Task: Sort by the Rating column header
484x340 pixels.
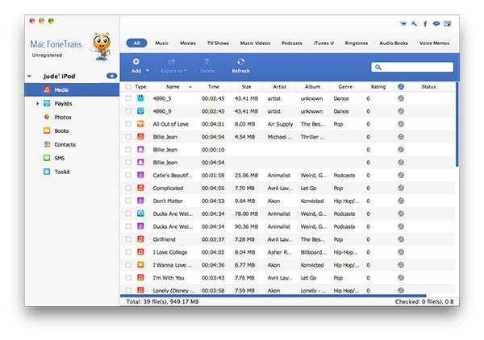Action: point(378,87)
